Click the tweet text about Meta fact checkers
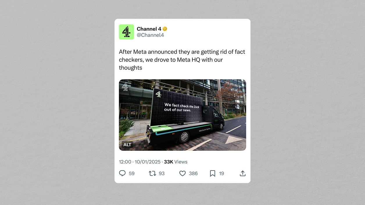The image size is (365, 205). coord(182,60)
